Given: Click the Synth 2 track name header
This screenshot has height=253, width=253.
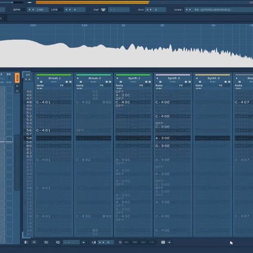Looking at the screenshot, I should click(174, 78).
